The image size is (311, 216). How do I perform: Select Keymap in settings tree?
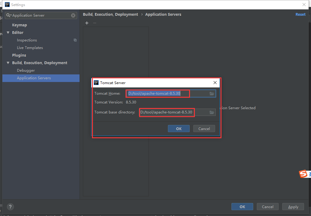click(19, 25)
